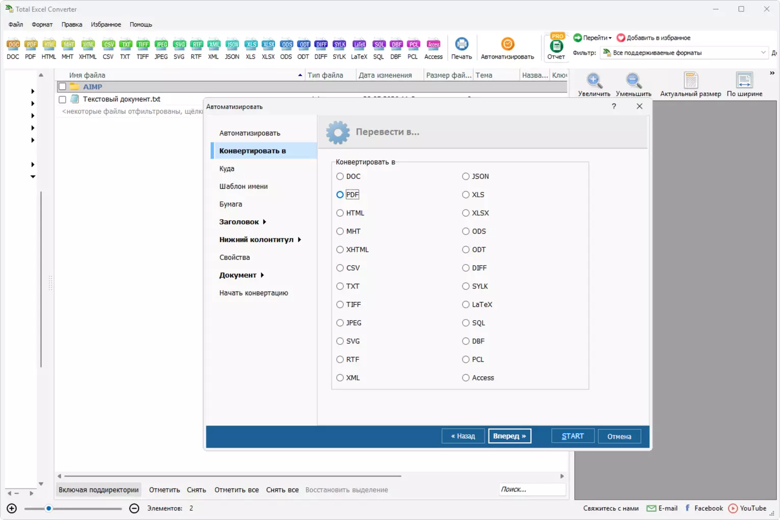Choose the SYLK toolbar icon
Screen dimensions: 780x520
(339, 49)
